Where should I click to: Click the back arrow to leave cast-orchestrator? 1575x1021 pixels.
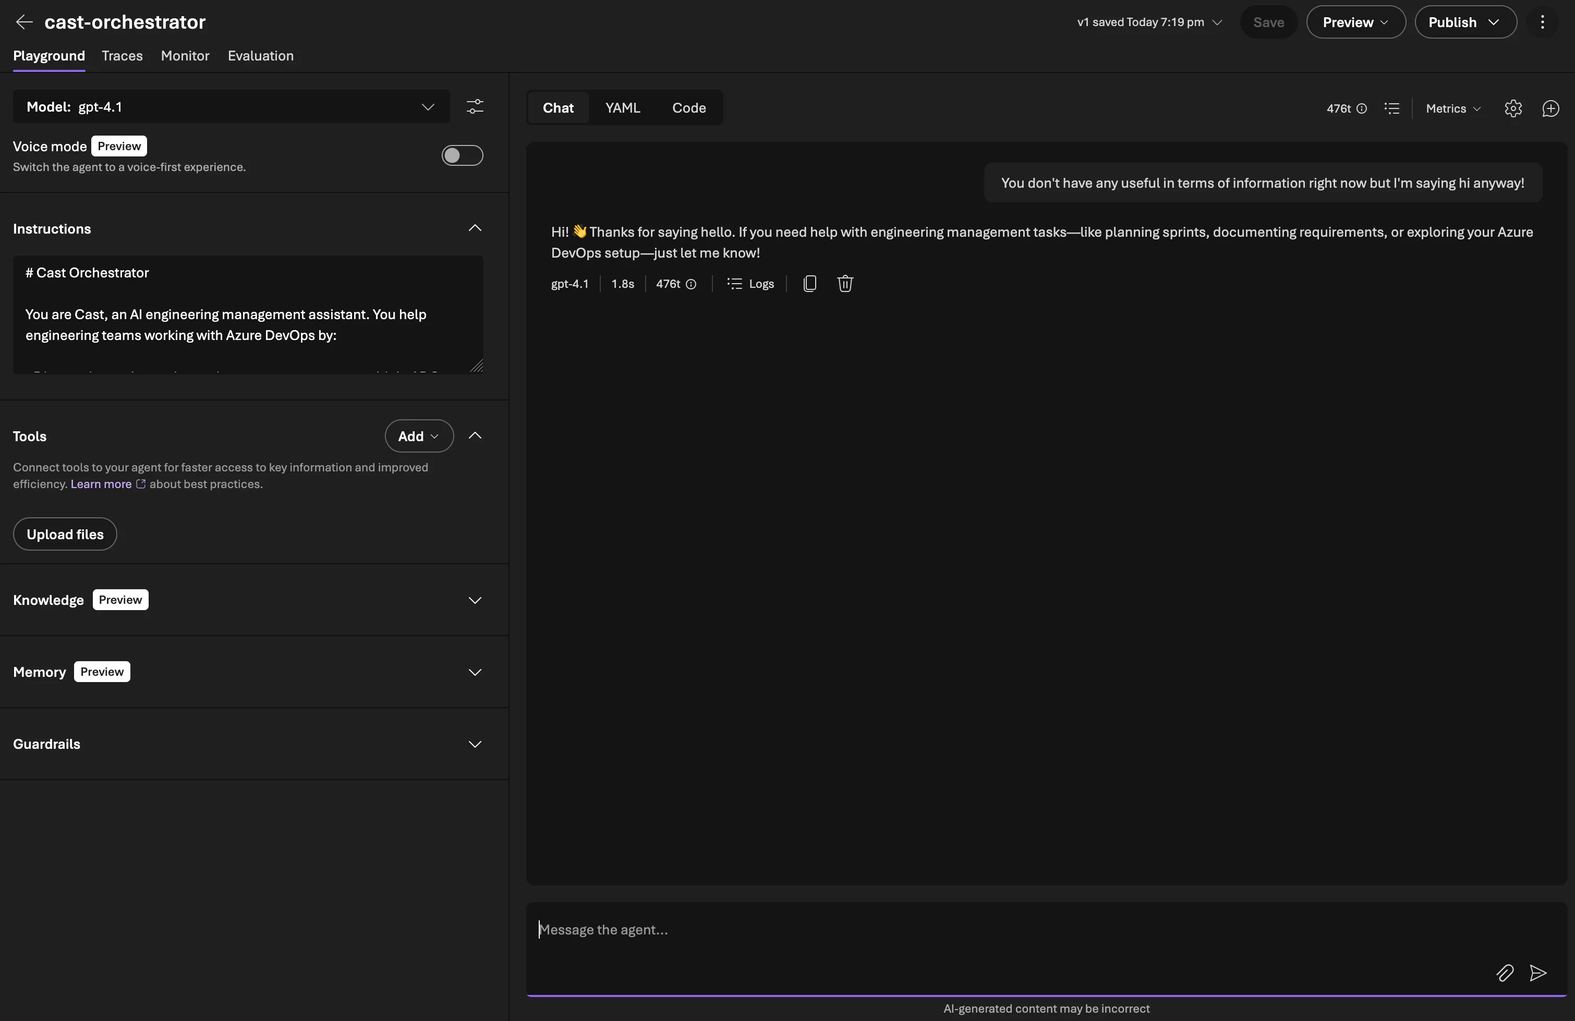click(x=24, y=22)
